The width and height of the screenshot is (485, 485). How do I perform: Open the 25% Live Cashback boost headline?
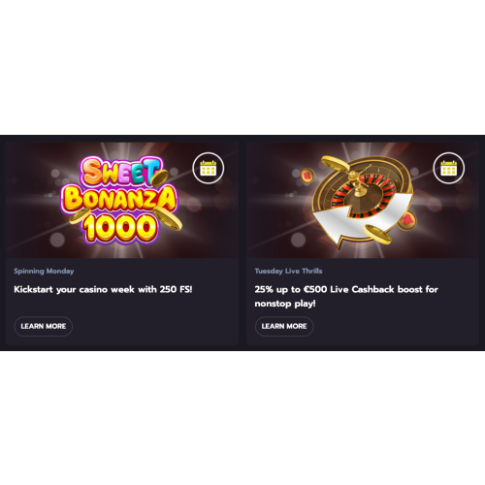coord(346,296)
